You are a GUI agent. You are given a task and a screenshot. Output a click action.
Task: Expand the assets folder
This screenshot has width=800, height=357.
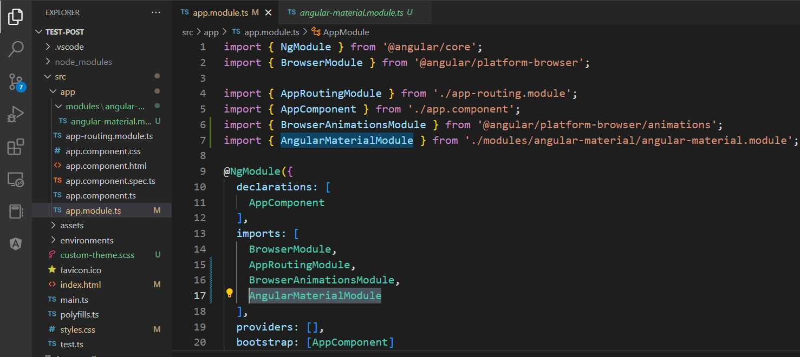[x=54, y=225]
